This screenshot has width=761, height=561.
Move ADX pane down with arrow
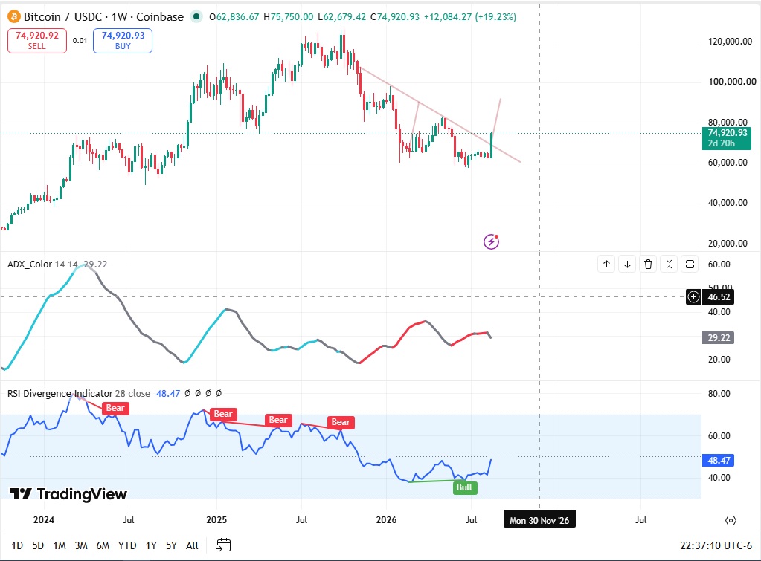628,265
